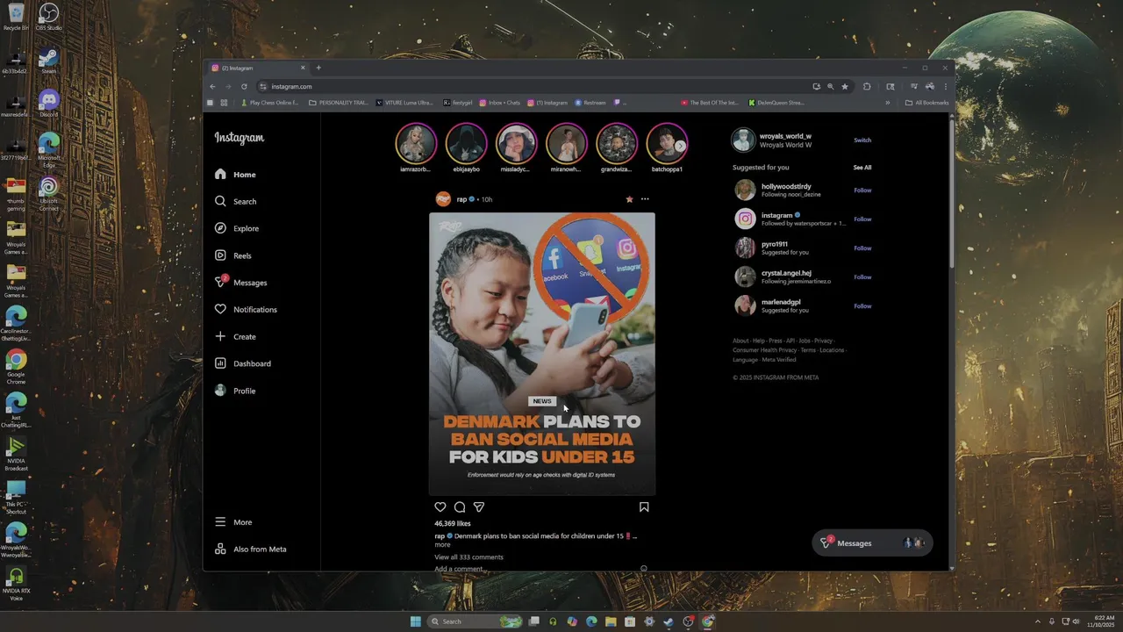Click 46,369 likes count
Image resolution: width=1123 pixels, height=632 pixels.
[x=453, y=524]
